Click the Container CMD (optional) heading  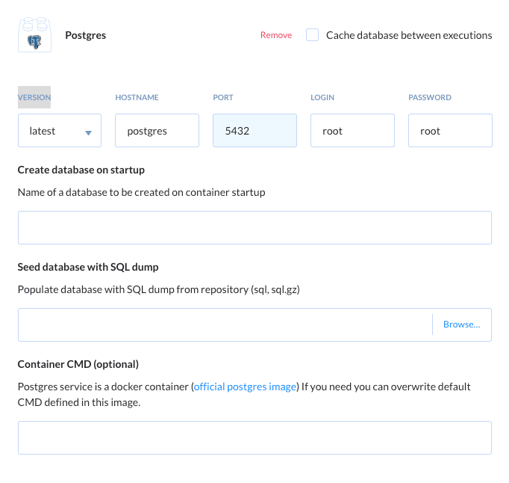pyautogui.click(x=78, y=364)
